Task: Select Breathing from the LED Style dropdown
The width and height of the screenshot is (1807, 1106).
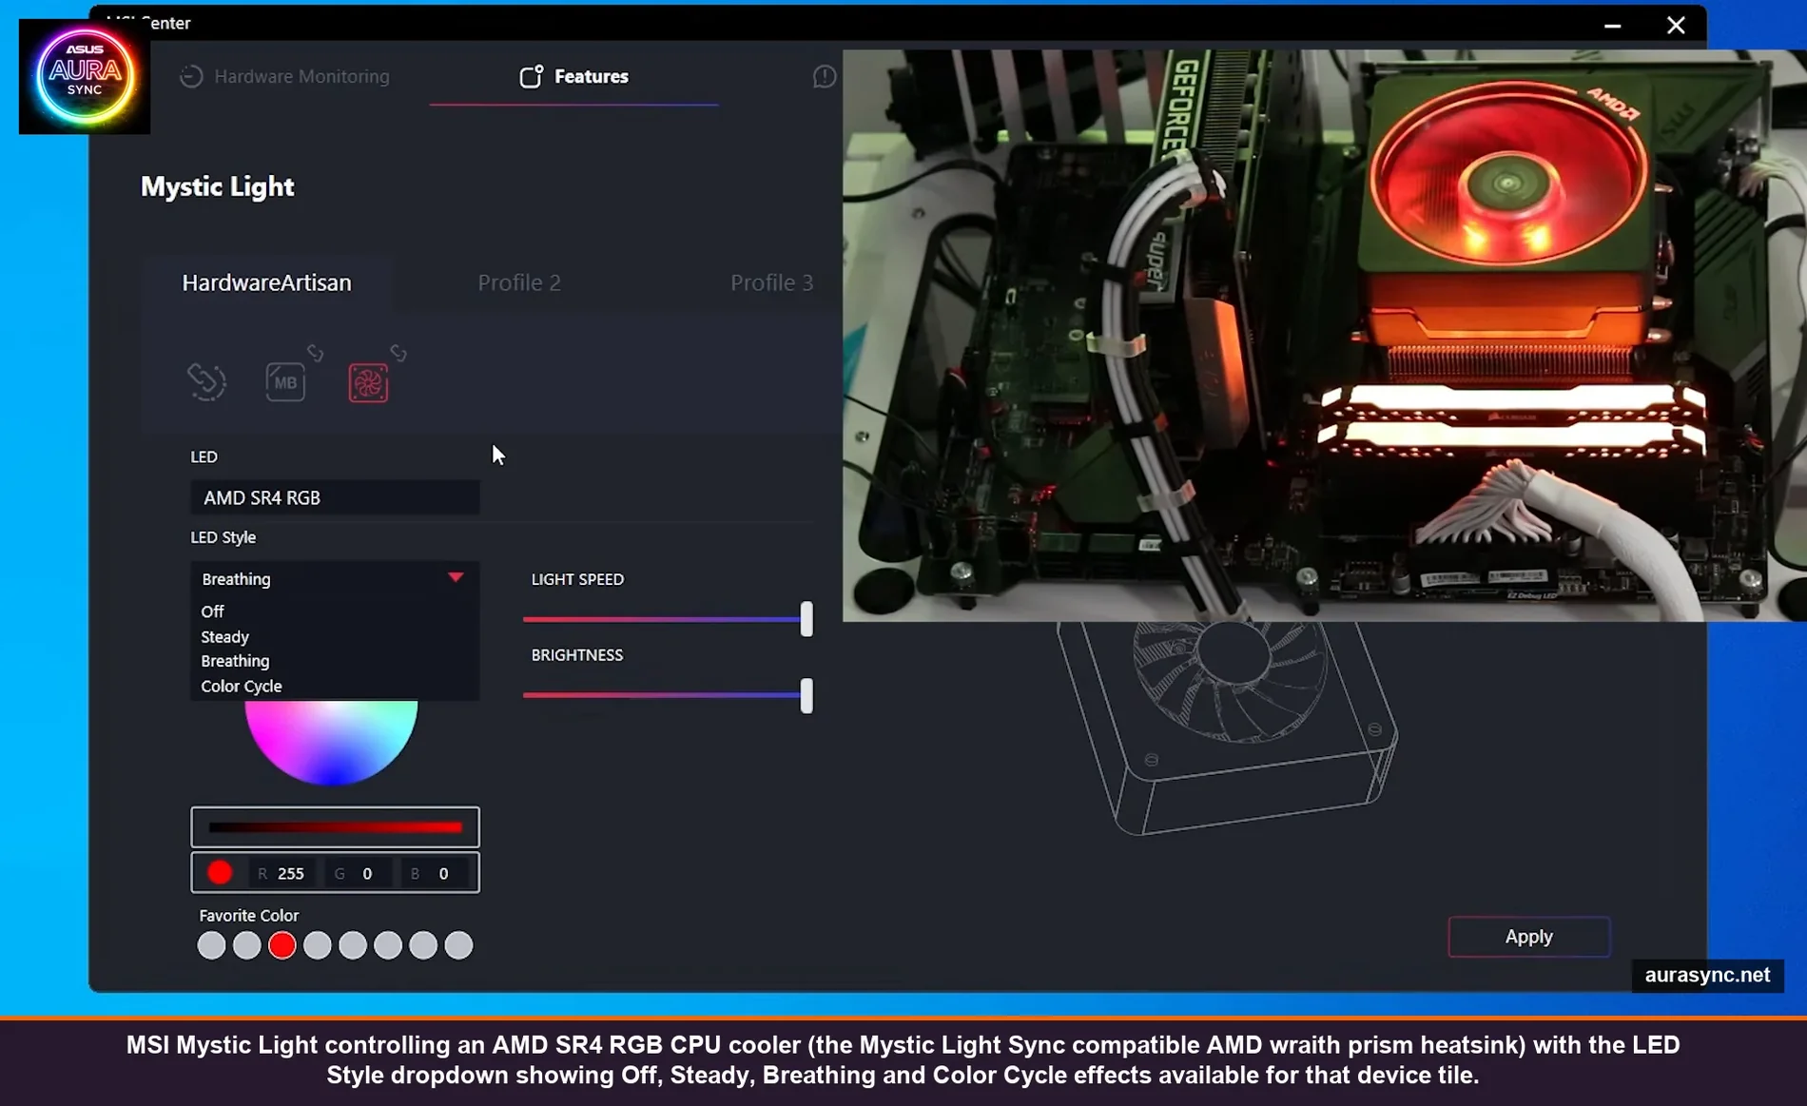Action: [235, 661]
